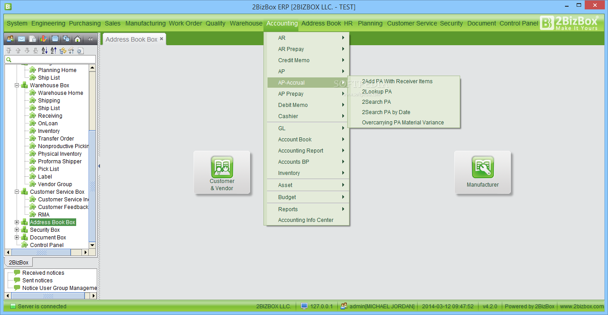Click the document database icon

pyautogui.click(x=33, y=39)
